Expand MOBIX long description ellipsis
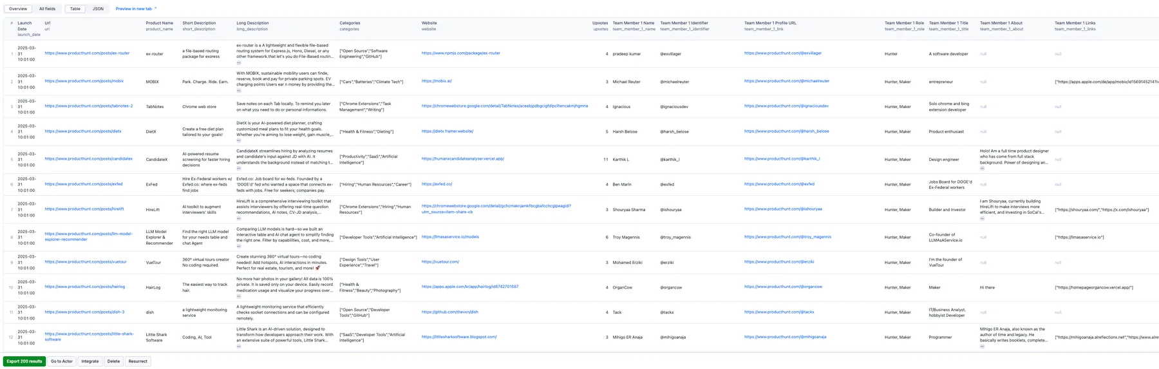1159x369 pixels. click(239, 90)
